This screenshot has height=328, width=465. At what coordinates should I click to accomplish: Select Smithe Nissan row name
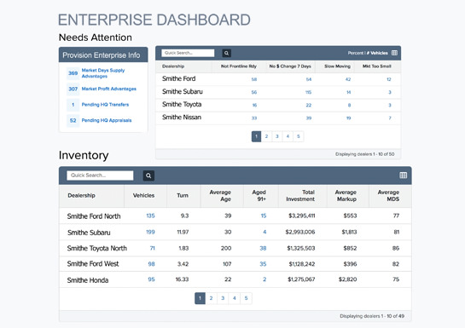coord(182,118)
